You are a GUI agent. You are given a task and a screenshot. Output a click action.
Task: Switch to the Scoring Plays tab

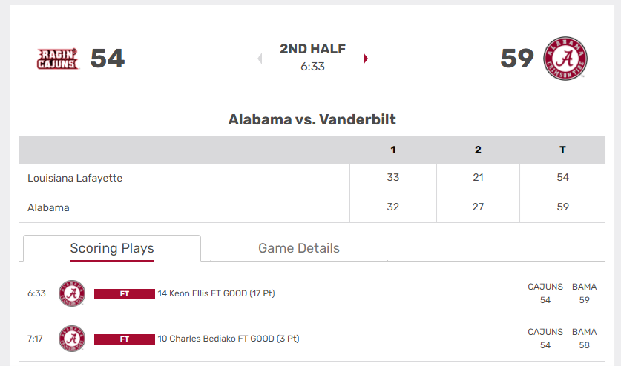point(112,248)
